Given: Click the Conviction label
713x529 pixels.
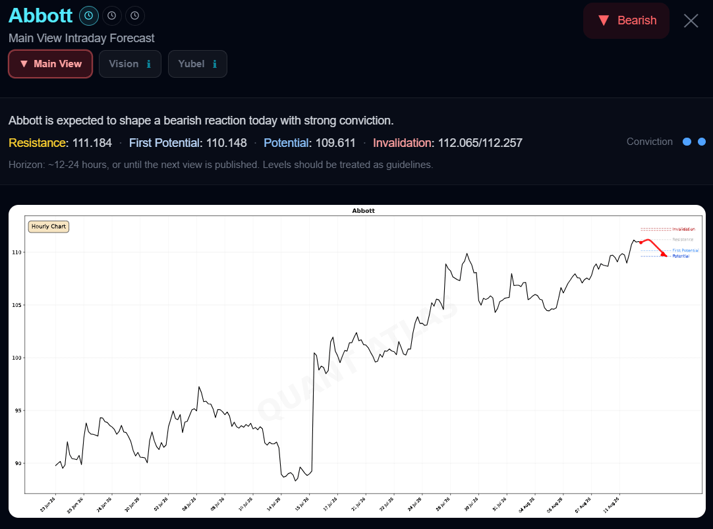Looking at the screenshot, I should [649, 142].
